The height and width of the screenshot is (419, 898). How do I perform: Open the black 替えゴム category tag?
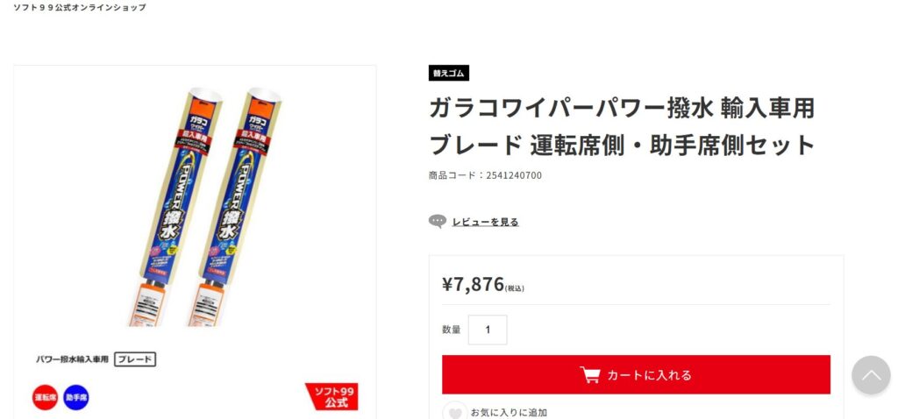(449, 74)
